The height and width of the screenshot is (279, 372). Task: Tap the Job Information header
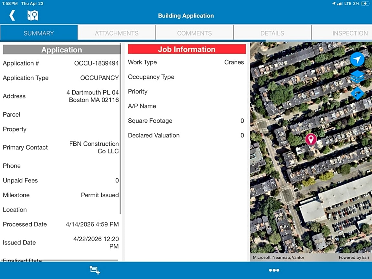[187, 49]
